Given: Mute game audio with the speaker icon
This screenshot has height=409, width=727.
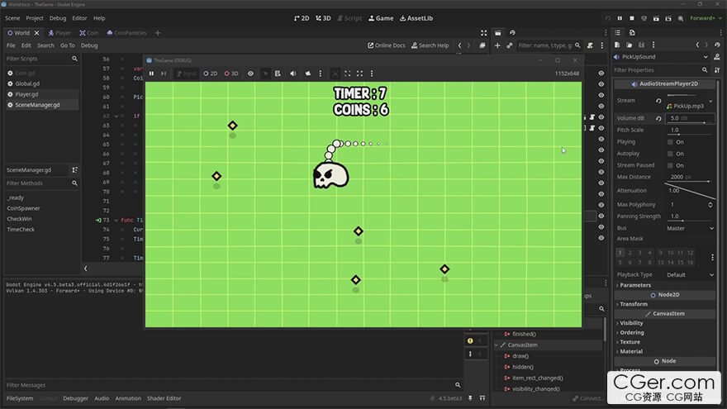Looking at the screenshot, I should [292, 74].
